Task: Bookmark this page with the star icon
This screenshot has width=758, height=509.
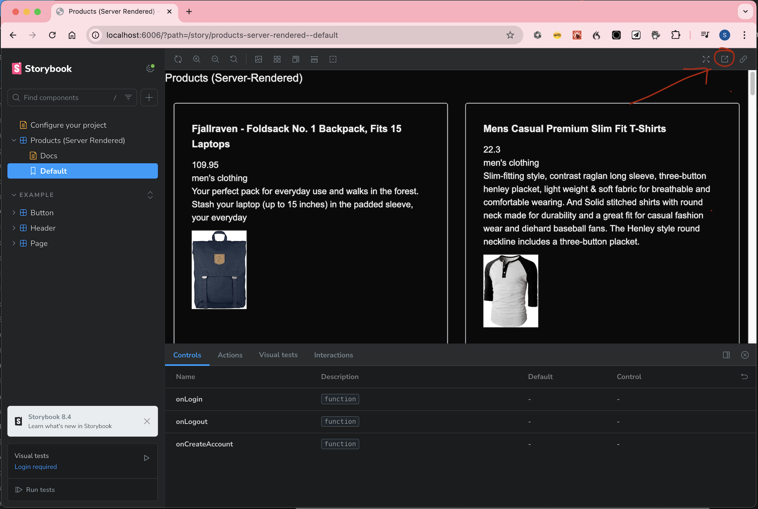Action: (510, 35)
